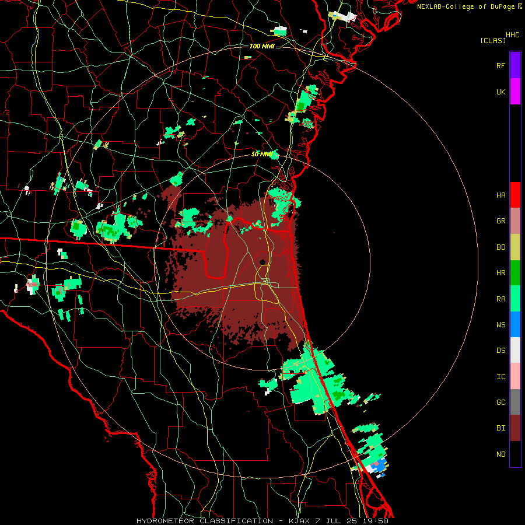
Task: Click the 19:50 timestamp
Action: pos(377,521)
